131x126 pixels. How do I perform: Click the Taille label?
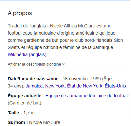point(15,113)
